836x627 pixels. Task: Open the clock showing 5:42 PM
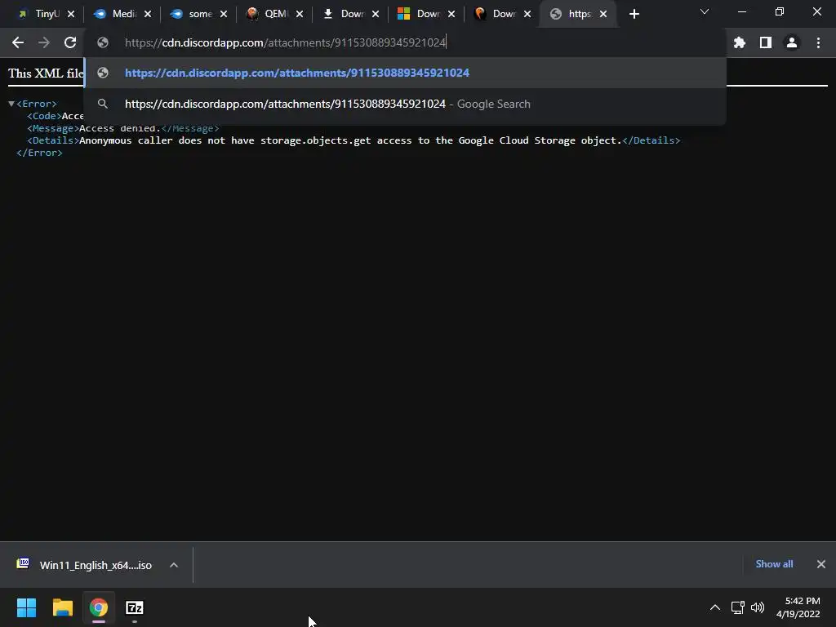[798, 607]
